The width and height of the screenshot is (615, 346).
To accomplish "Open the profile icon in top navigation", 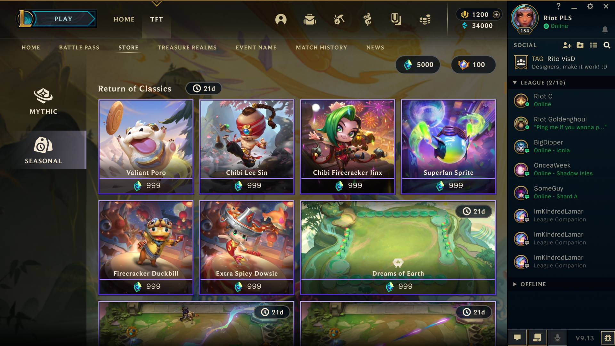I will click(281, 20).
